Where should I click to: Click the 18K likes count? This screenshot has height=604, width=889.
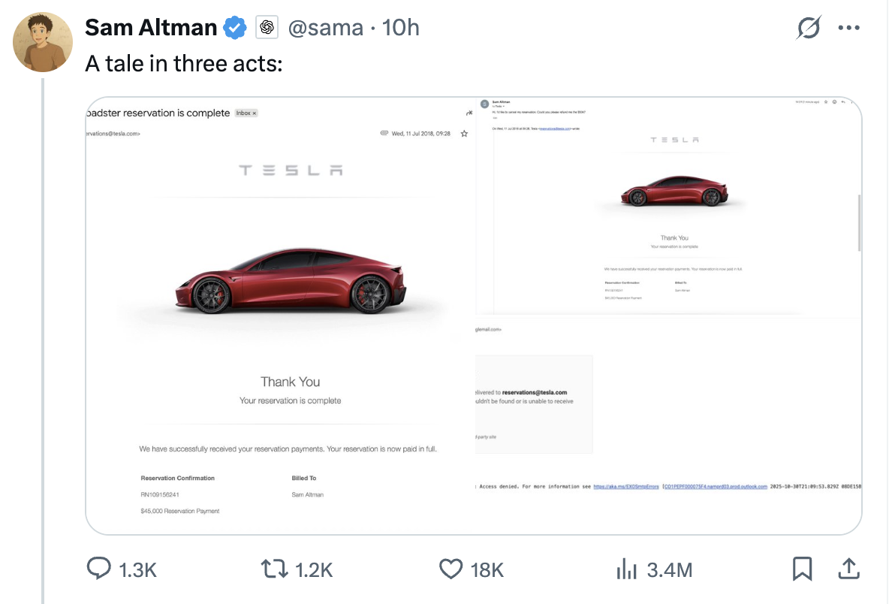(487, 570)
